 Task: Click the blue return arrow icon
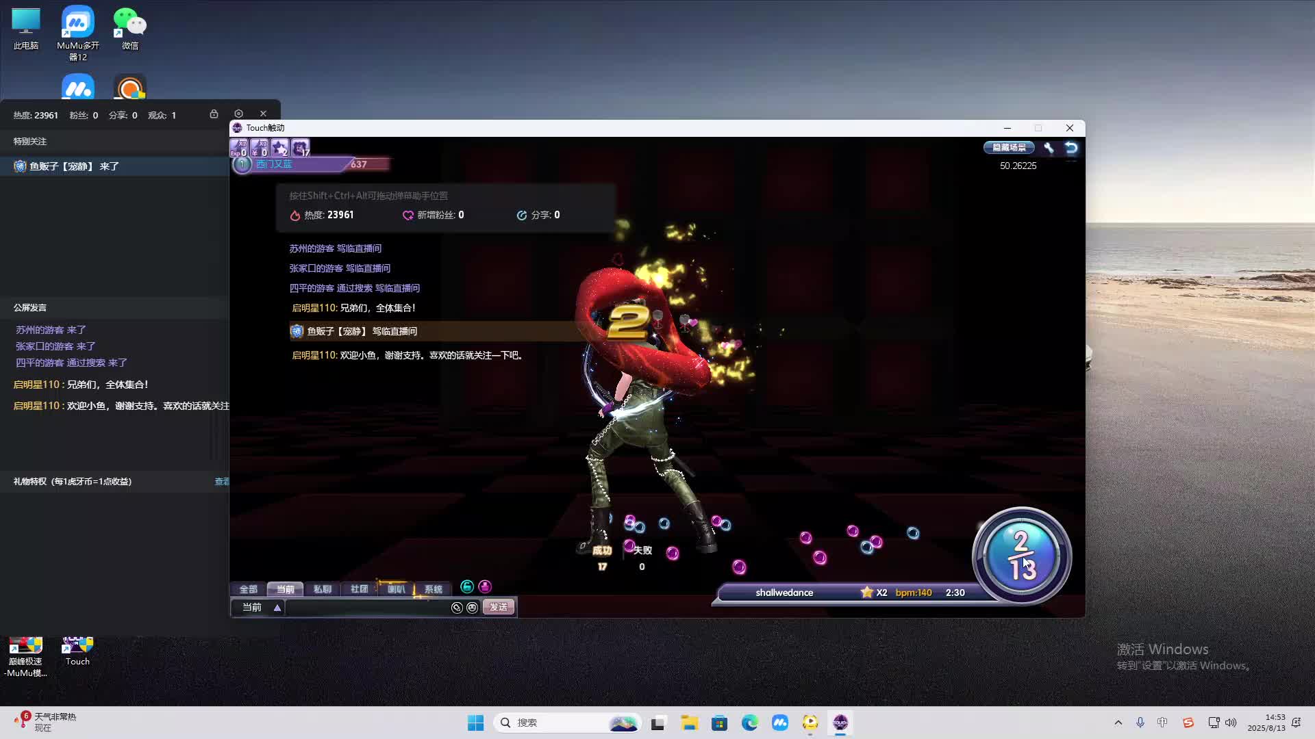click(x=1071, y=148)
